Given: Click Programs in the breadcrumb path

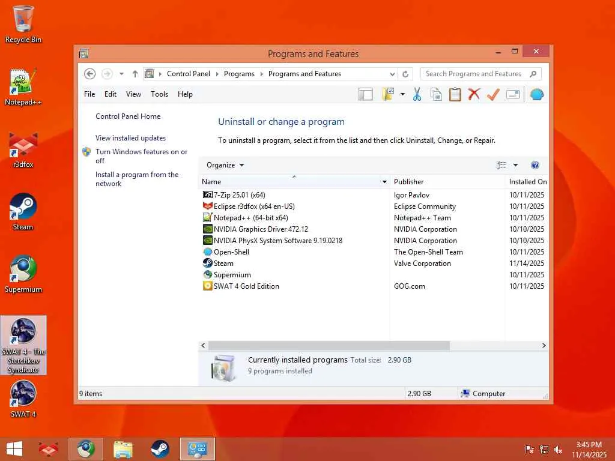Looking at the screenshot, I should pyautogui.click(x=239, y=74).
